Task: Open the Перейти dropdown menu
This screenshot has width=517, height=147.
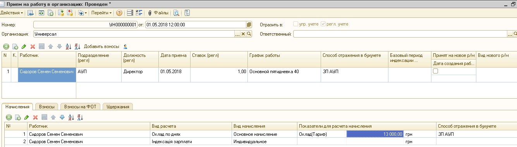Action: tap(101, 13)
